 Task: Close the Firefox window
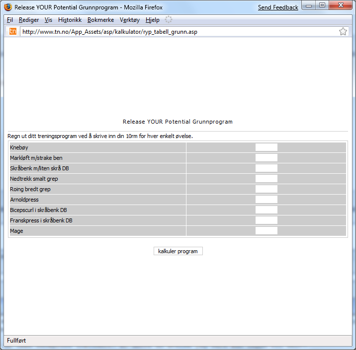[341, 5]
